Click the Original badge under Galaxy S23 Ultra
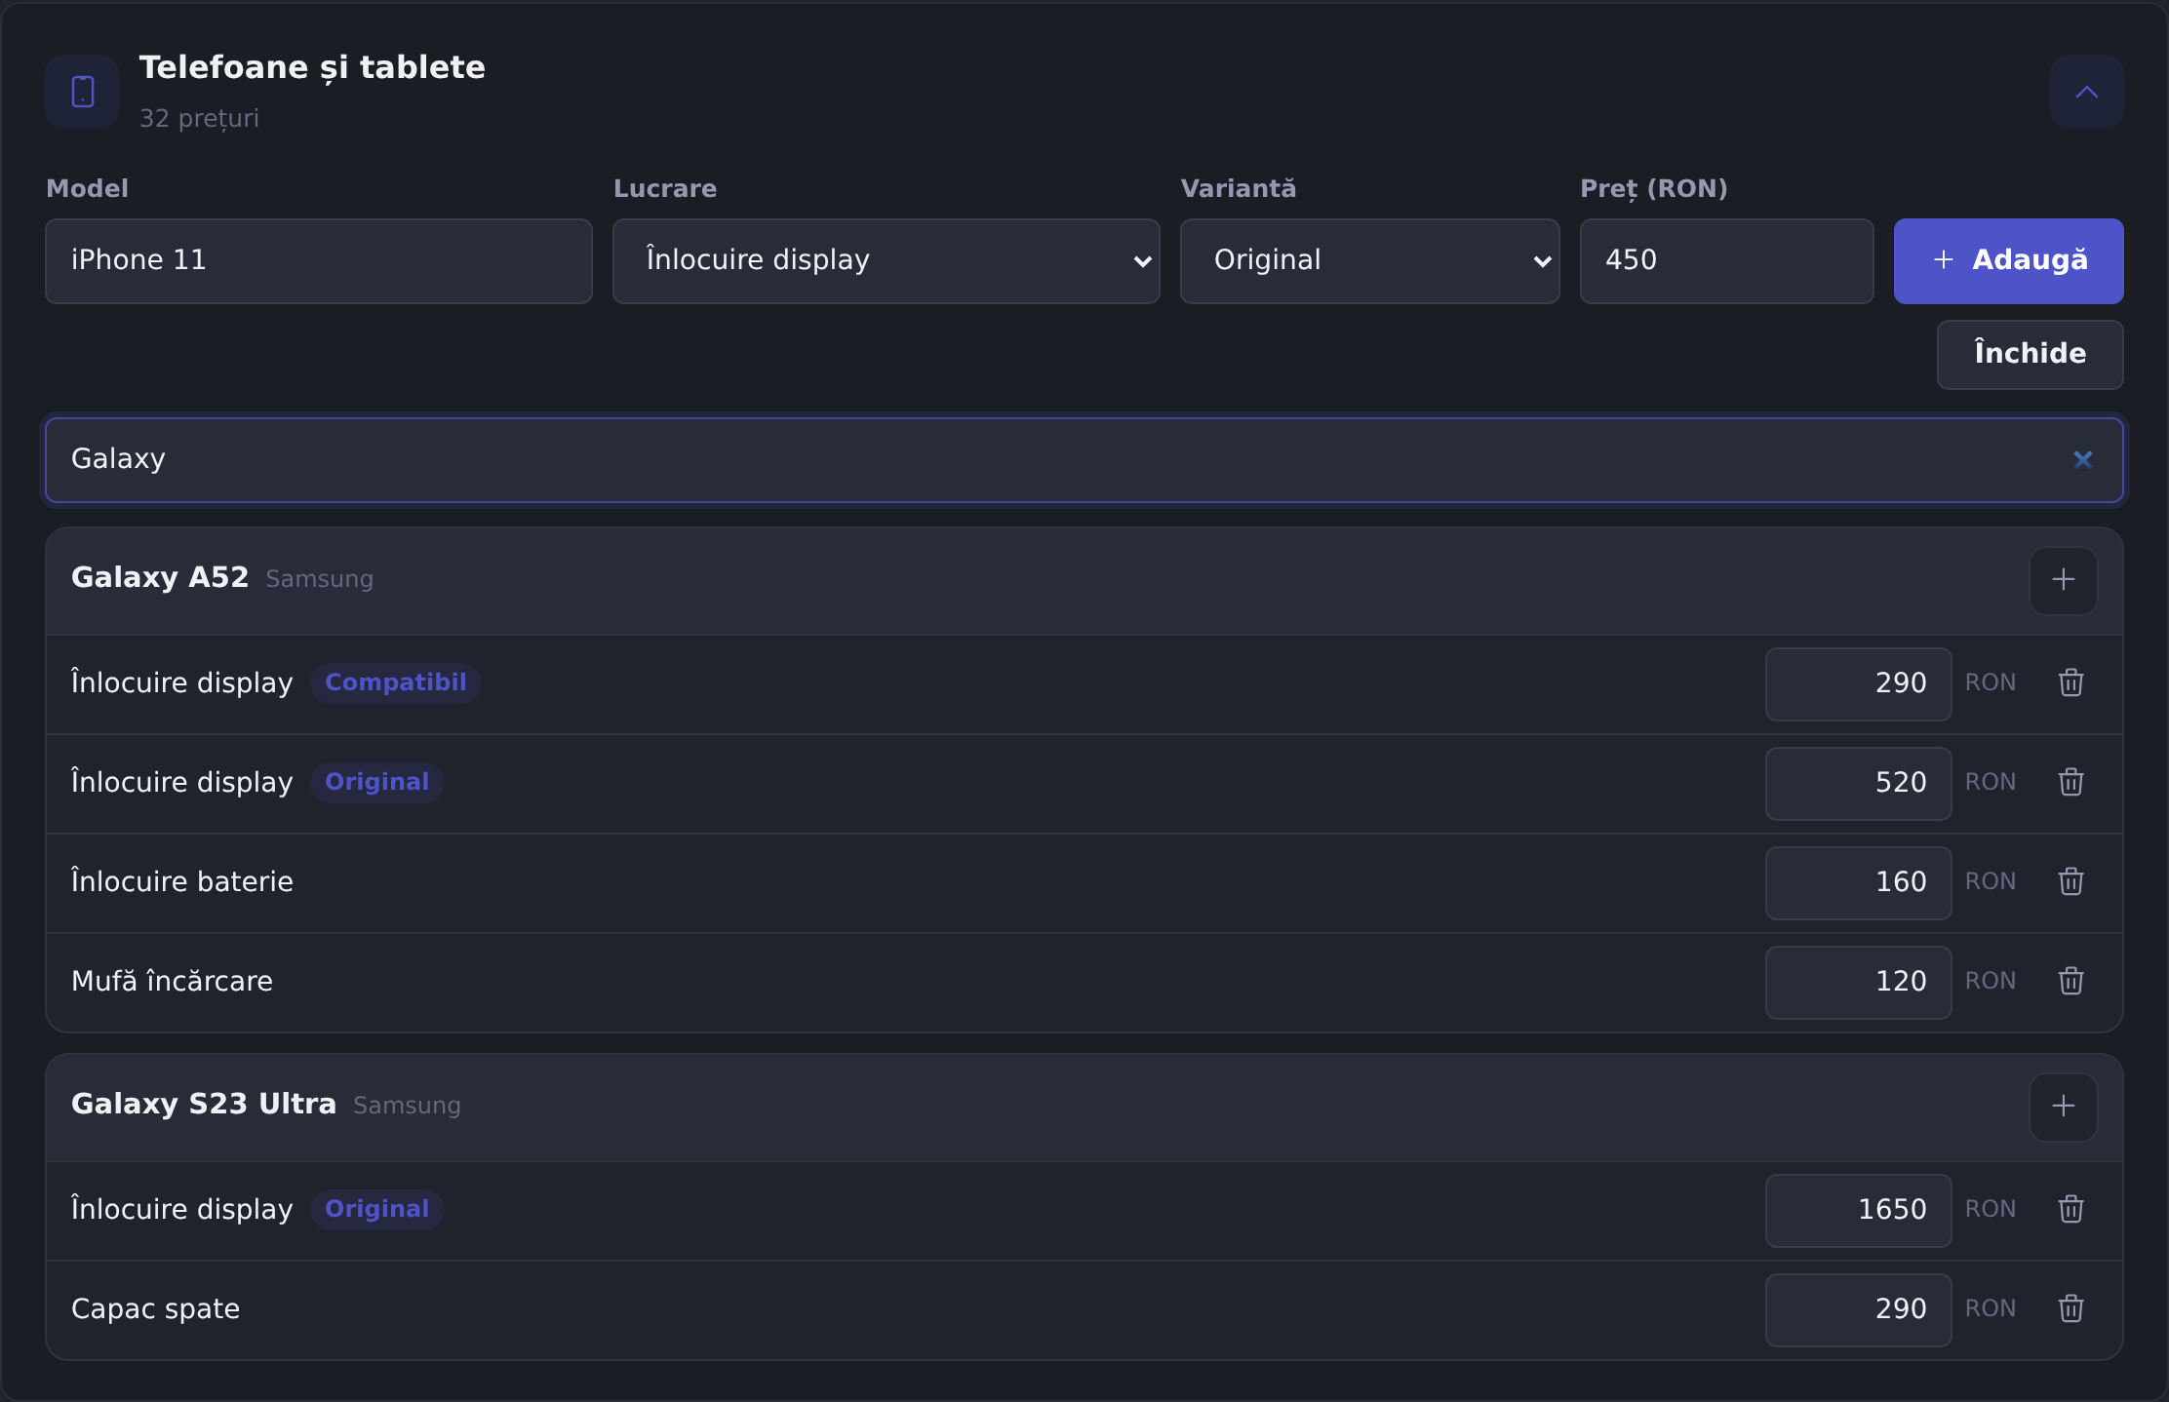The width and height of the screenshot is (2169, 1402). (x=377, y=1210)
